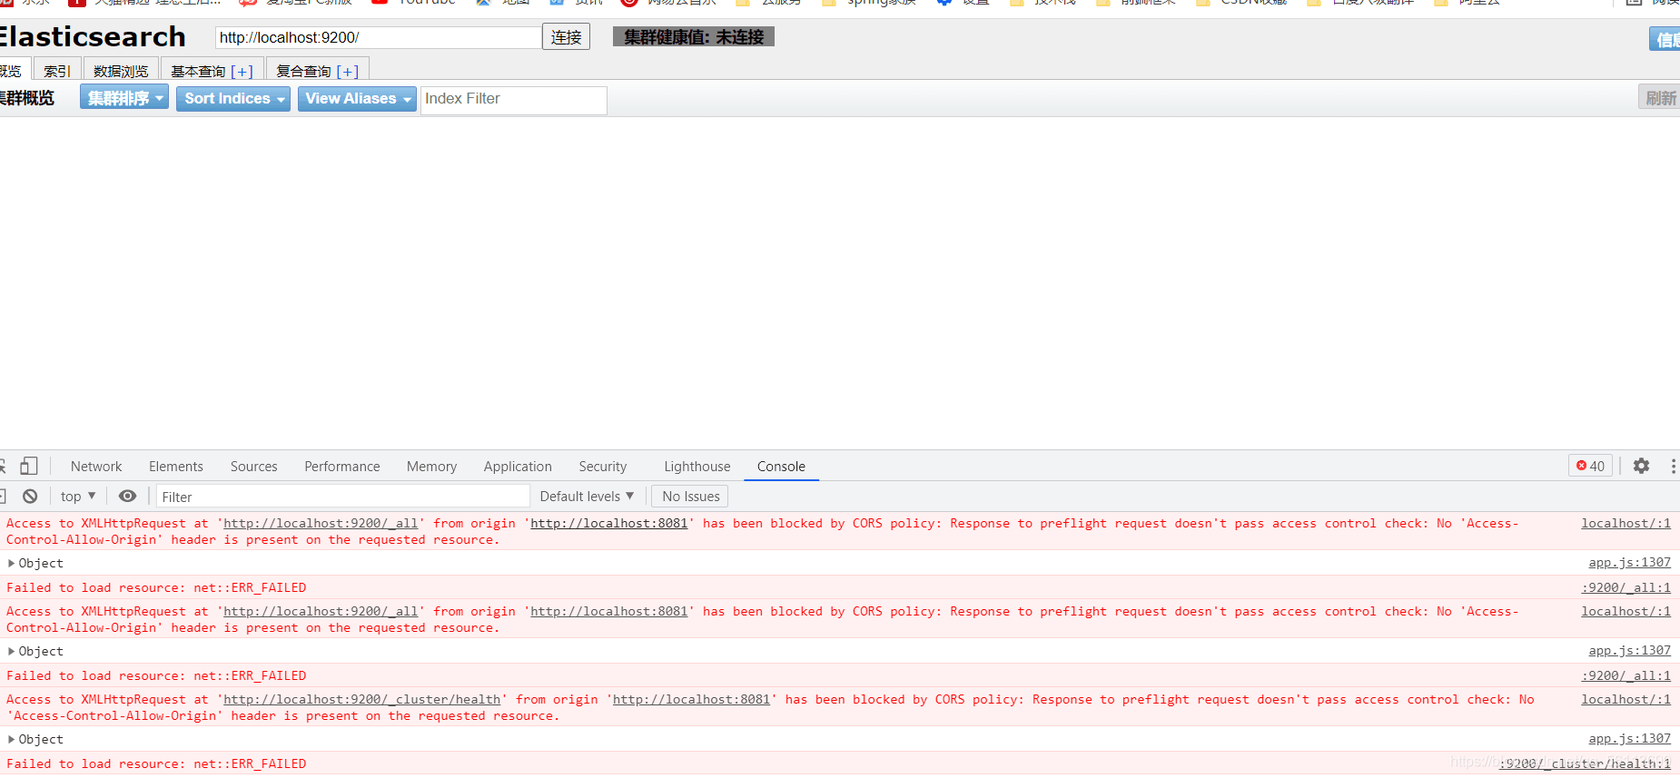Viewport: 1680px width, 778px height.
Task: Expand the second Object log entry
Action: click(x=12, y=651)
